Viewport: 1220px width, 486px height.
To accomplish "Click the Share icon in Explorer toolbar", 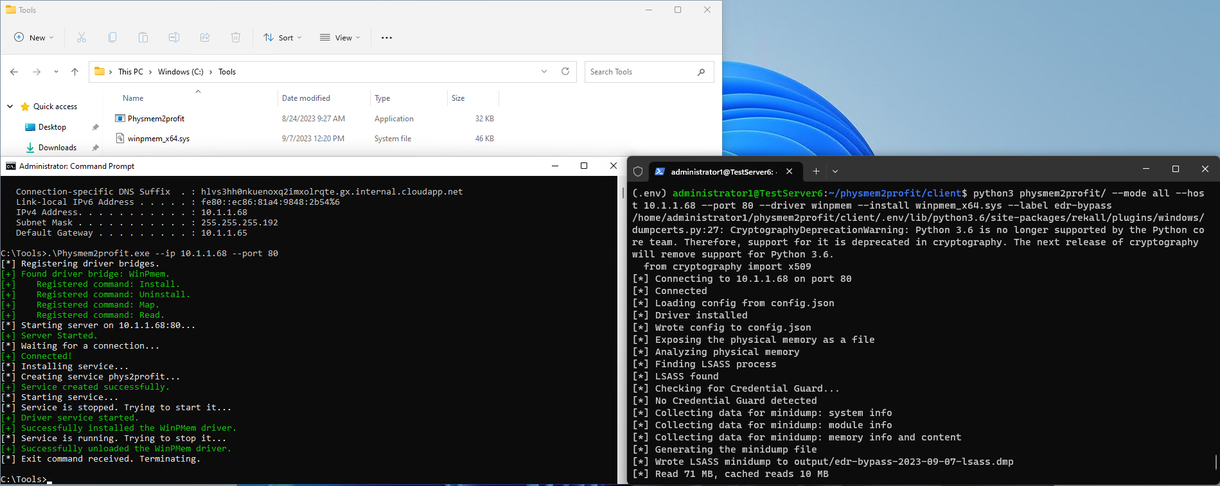I will [x=205, y=37].
